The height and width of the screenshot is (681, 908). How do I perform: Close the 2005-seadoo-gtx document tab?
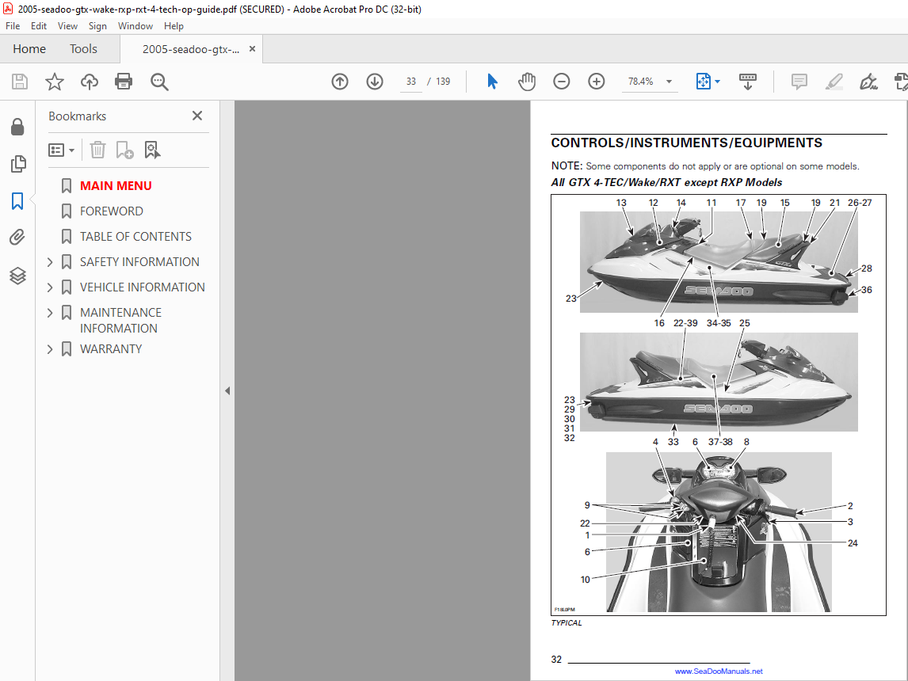[x=253, y=49]
